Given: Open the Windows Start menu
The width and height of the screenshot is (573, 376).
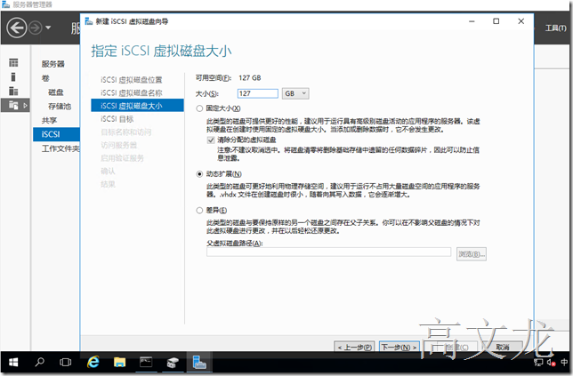Looking at the screenshot, I should pos(13,362).
